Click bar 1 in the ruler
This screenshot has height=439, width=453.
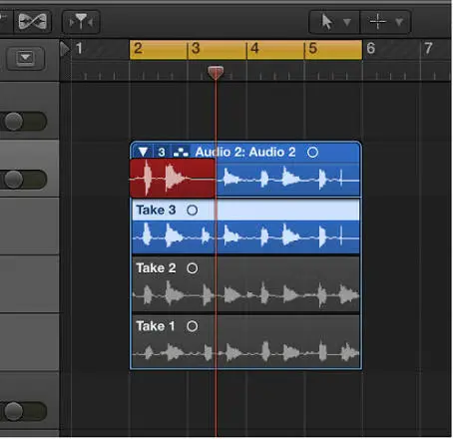click(79, 49)
